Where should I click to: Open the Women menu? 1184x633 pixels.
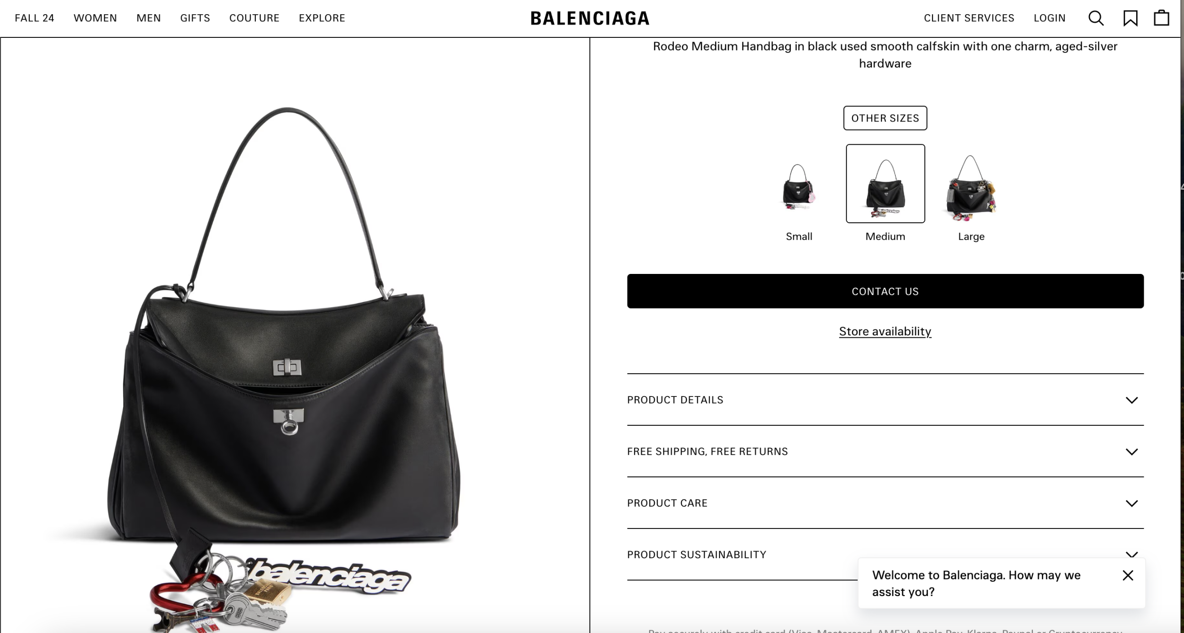(x=95, y=18)
